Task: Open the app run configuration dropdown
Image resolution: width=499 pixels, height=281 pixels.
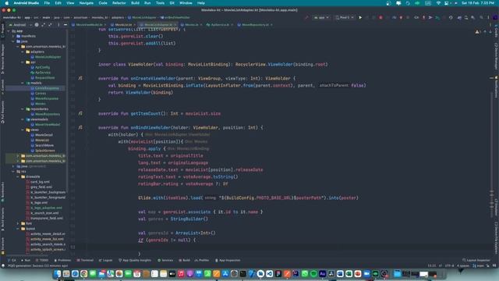Action: (x=321, y=17)
